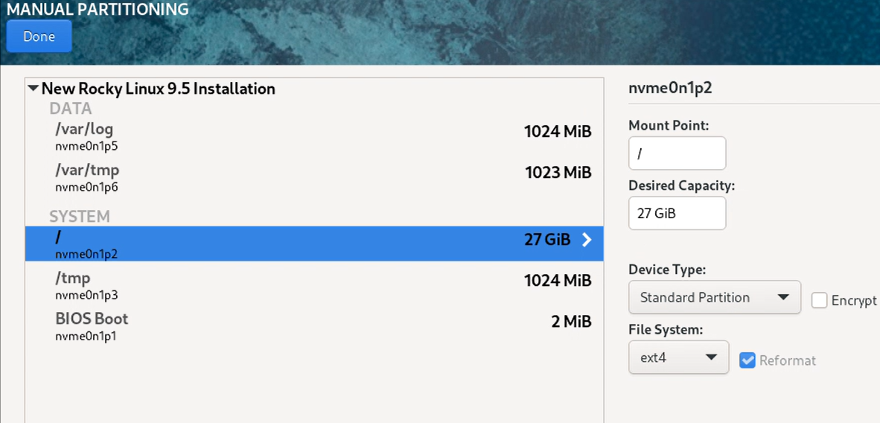The width and height of the screenshot is (880, 423).
Task: Click the 1023 MiB size value
Action: (x=558, y=173)
